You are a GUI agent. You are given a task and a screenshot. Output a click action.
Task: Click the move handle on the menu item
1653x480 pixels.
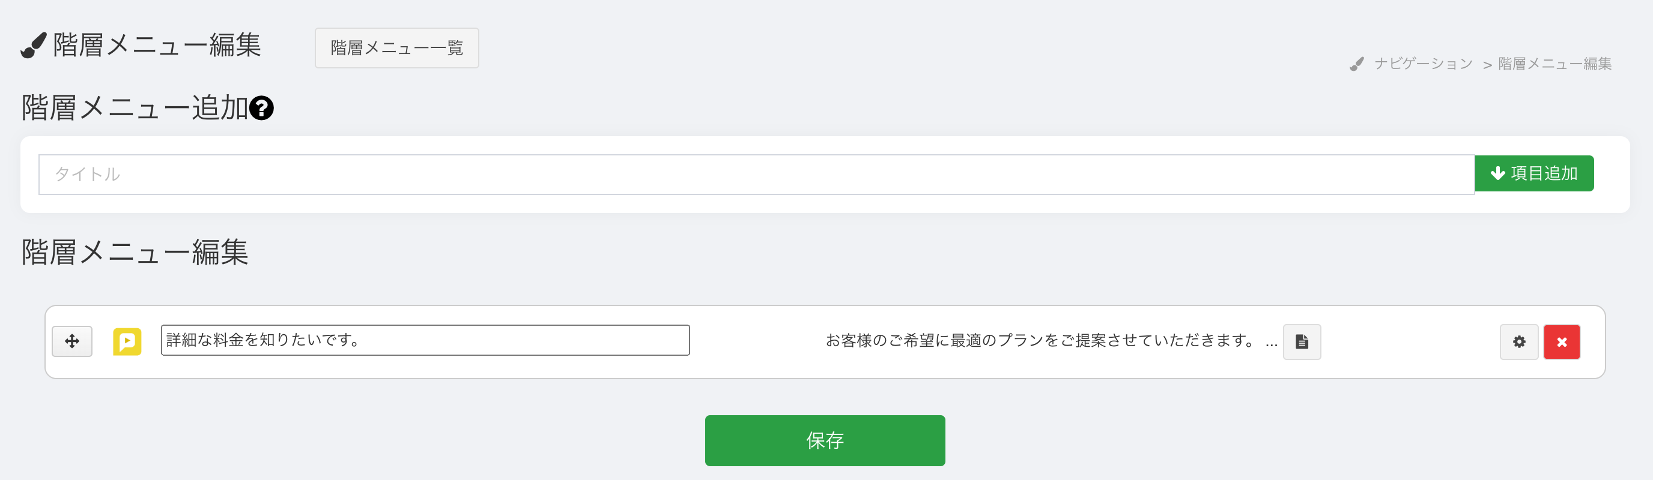(x=72, y=341)
